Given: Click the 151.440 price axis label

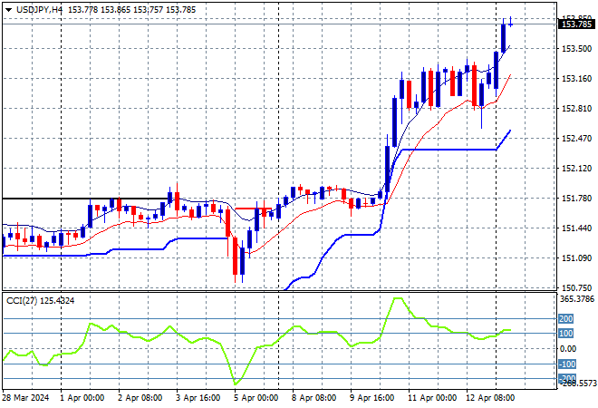Looking at the screenshot, I should pyautogui.click(x=576, y=228).
